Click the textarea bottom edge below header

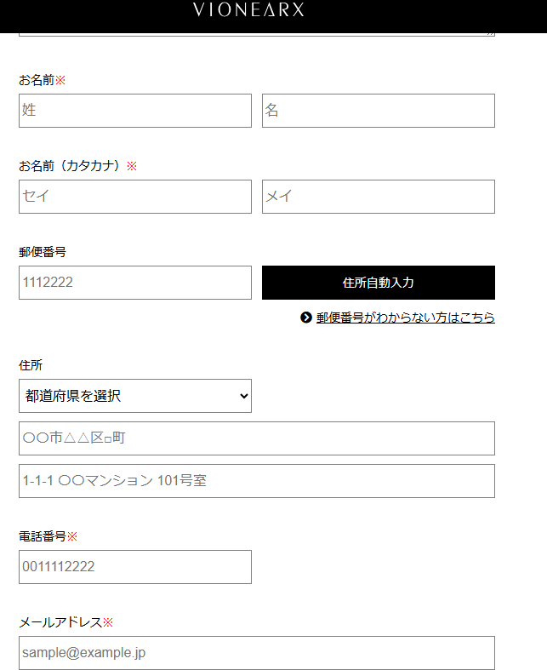coord(257,36)
